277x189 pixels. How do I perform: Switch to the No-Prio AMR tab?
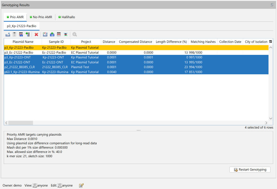click(40, 17)
